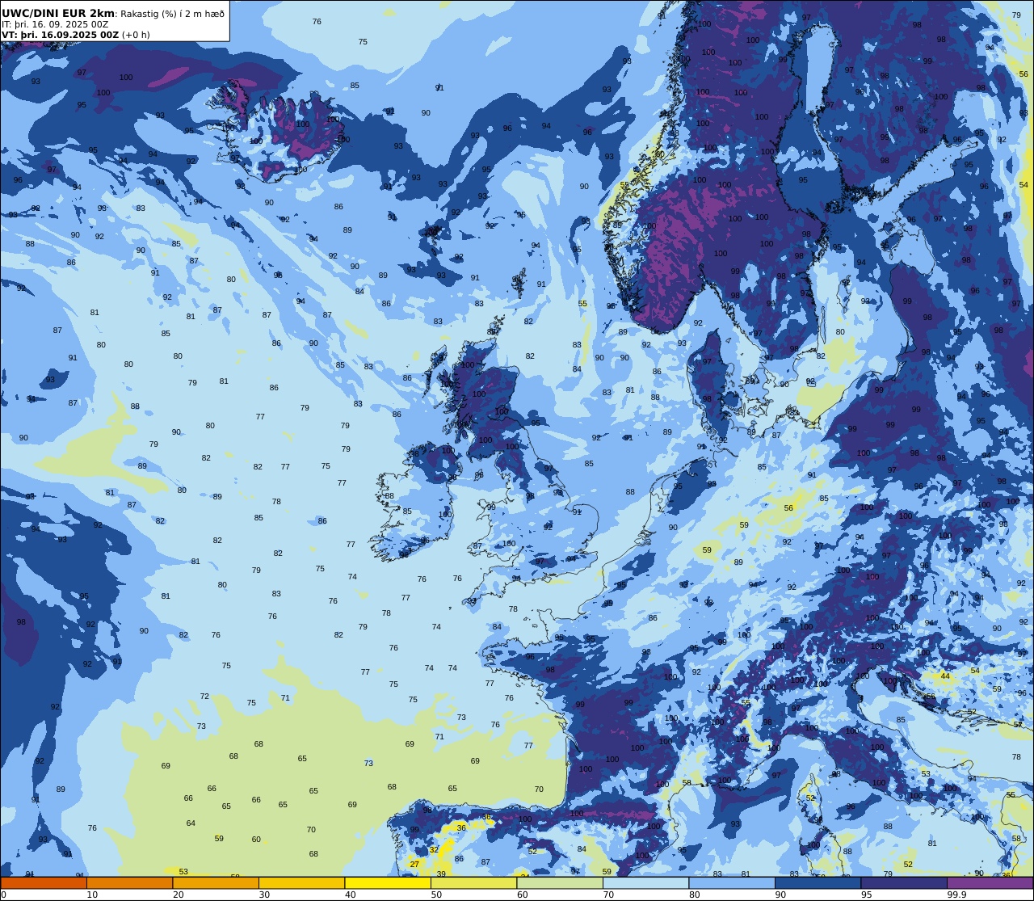Click the legend tick label 20
Image resolution: width=1034 pixels, height=901 pixels.
[x=178, y=895]
